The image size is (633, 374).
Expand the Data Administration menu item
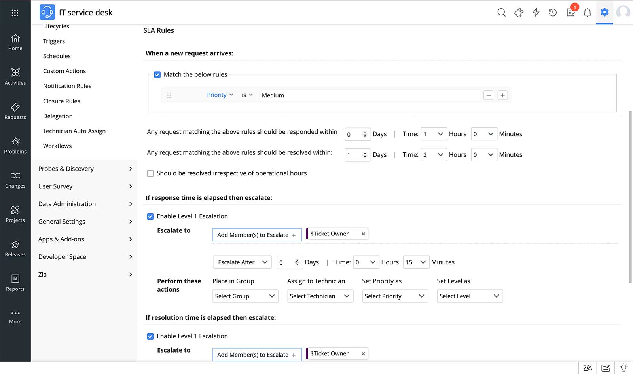tap(66, 204)
